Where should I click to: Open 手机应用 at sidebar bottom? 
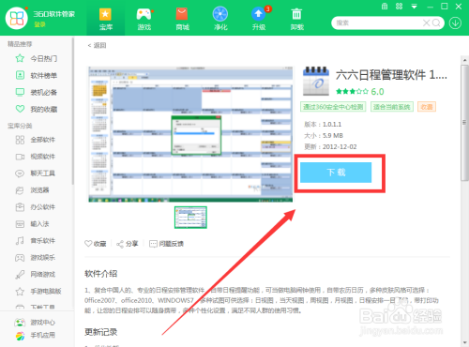click(35, 336)
